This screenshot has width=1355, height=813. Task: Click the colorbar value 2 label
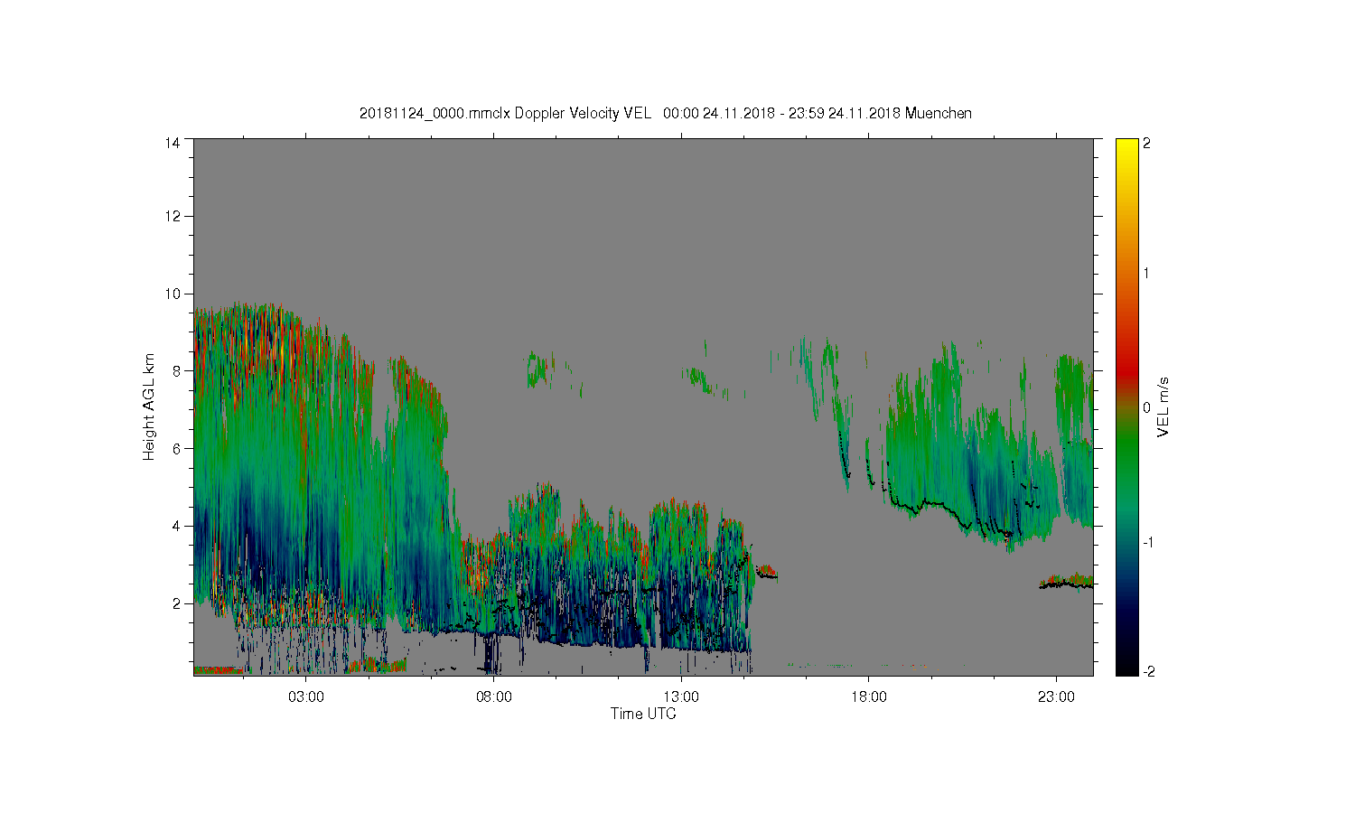(x=1146, y=143)
